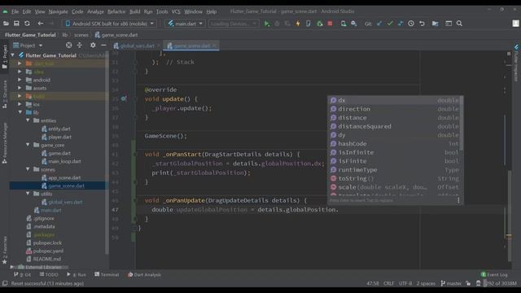This screenshot has width=521, height=293.
Task: Click the Search Everywhere magnifier icon
Action: click(x=459, y=24)
